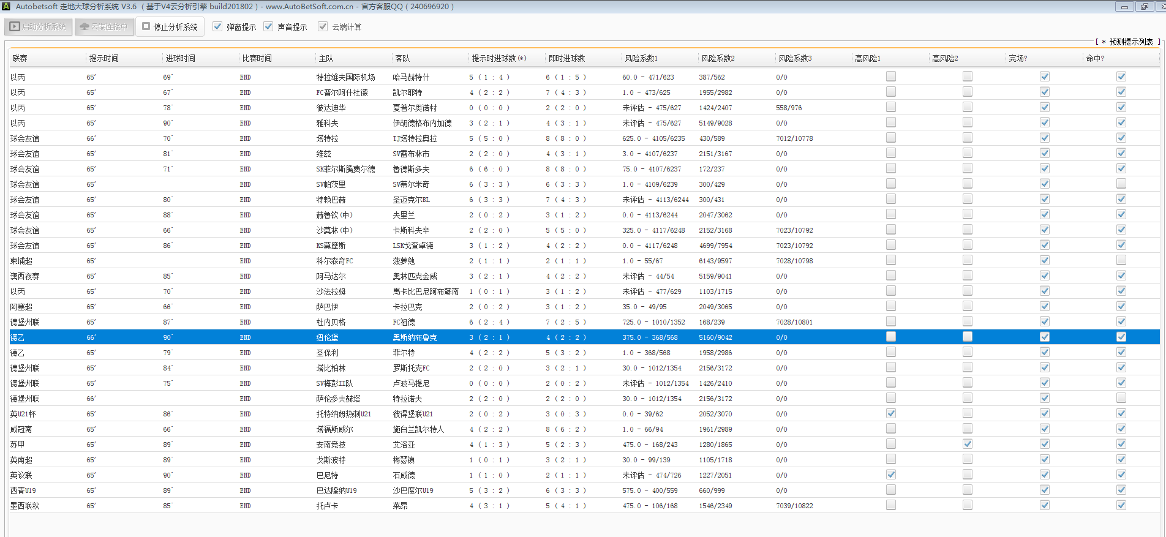Viewport: 1166px width, 537px height.
Task: Toggle 命中? checkbox in the 托卢卡 row
Action: (x=1121, y=505)
